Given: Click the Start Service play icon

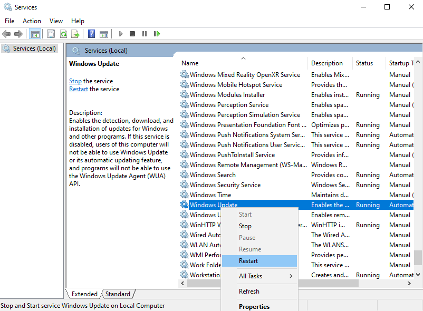Looking at the screenshot, I should pyautogui.click(x=121, y=34).
